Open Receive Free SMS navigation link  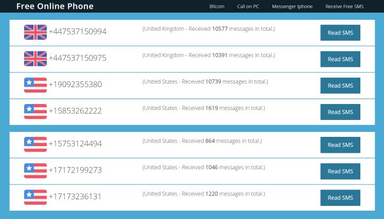[x=344, y=7]
